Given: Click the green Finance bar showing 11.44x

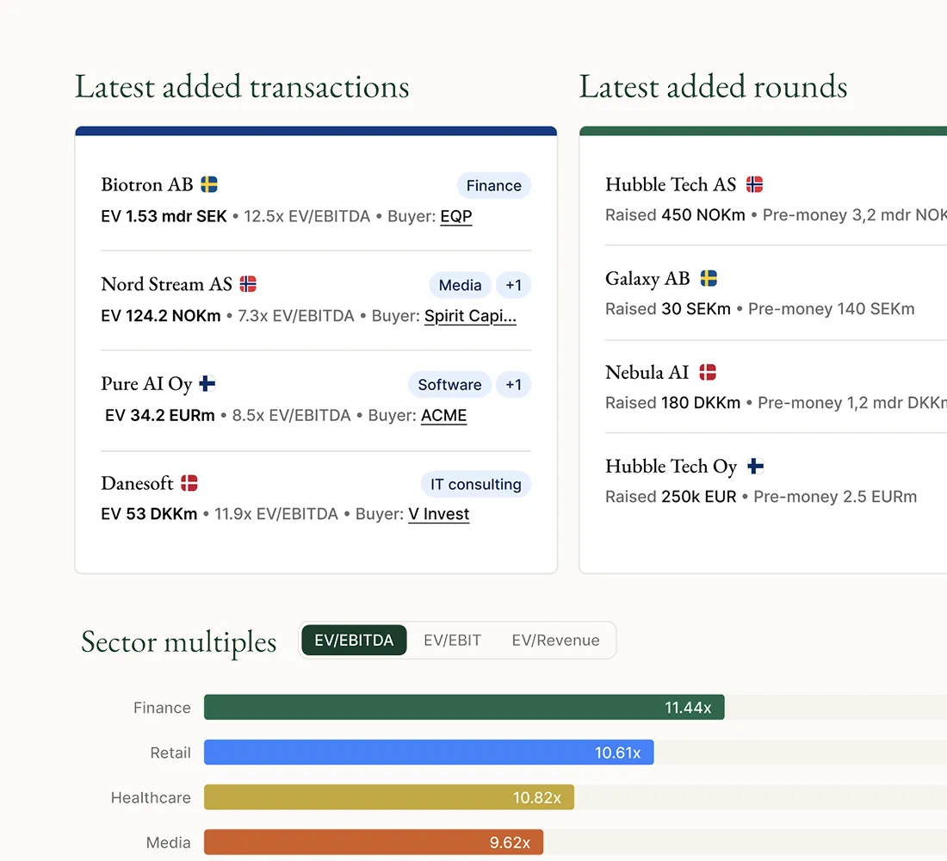Looking at the screenshot, I should 463,707.
